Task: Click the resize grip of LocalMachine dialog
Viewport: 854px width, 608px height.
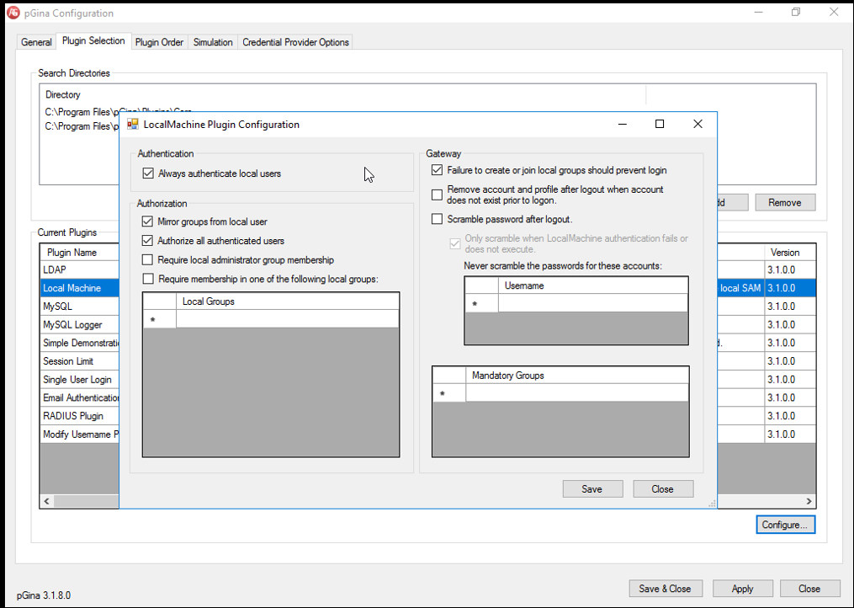Action: [x=712, y=504]
